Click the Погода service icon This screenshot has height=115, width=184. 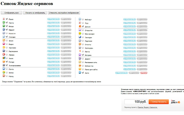tap(4, 62)
